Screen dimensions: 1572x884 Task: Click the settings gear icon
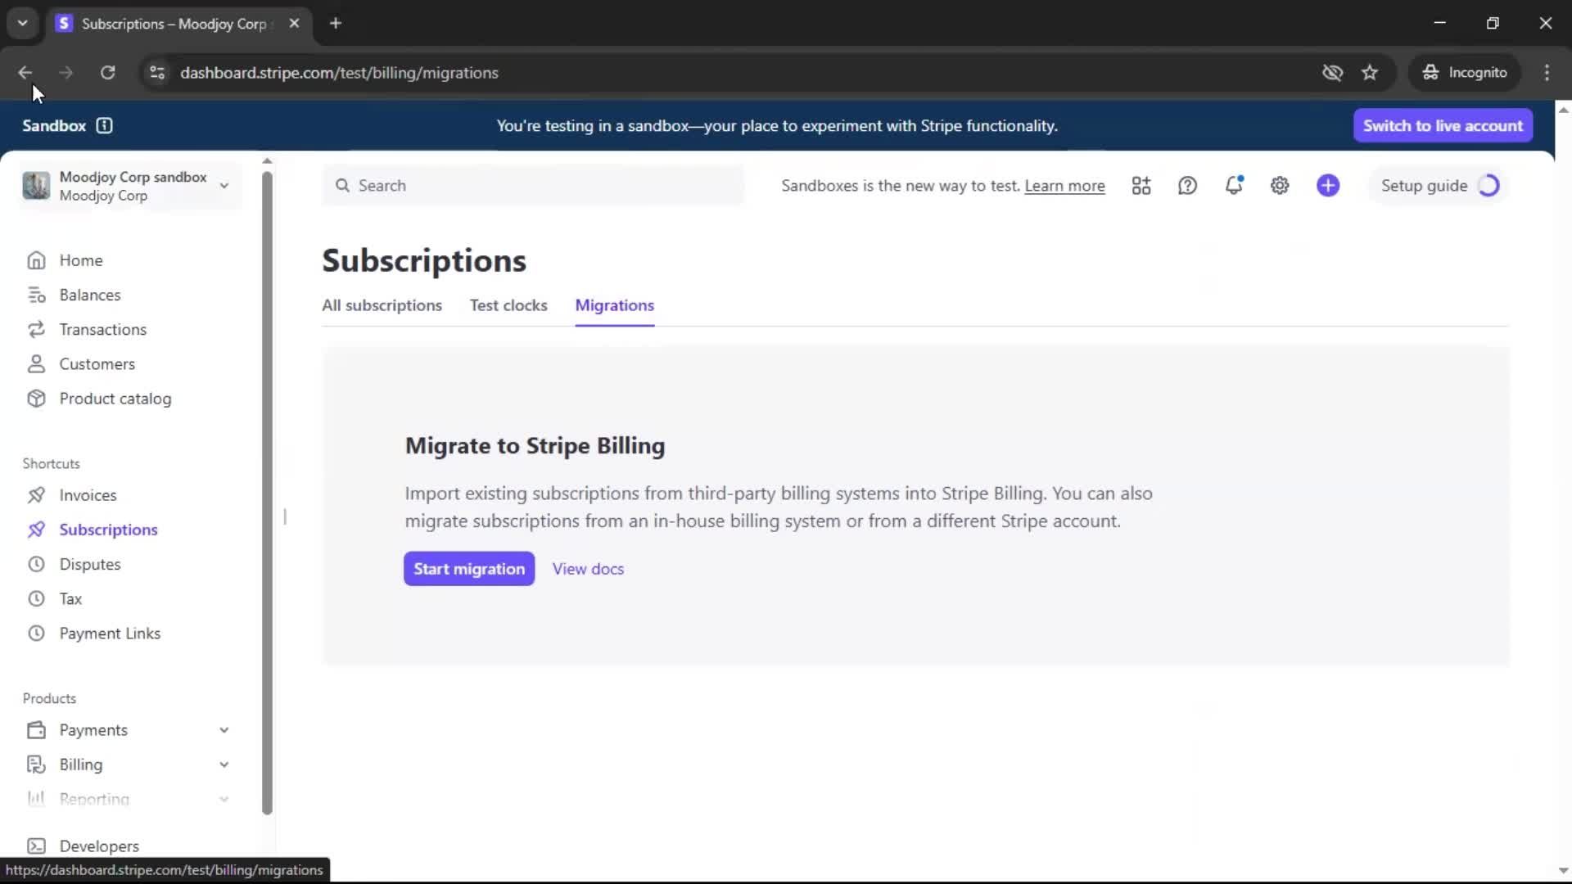[1280, 186]
